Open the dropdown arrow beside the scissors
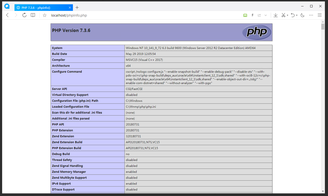Screen dimensions: 328x196 click(x=288, y=15)
